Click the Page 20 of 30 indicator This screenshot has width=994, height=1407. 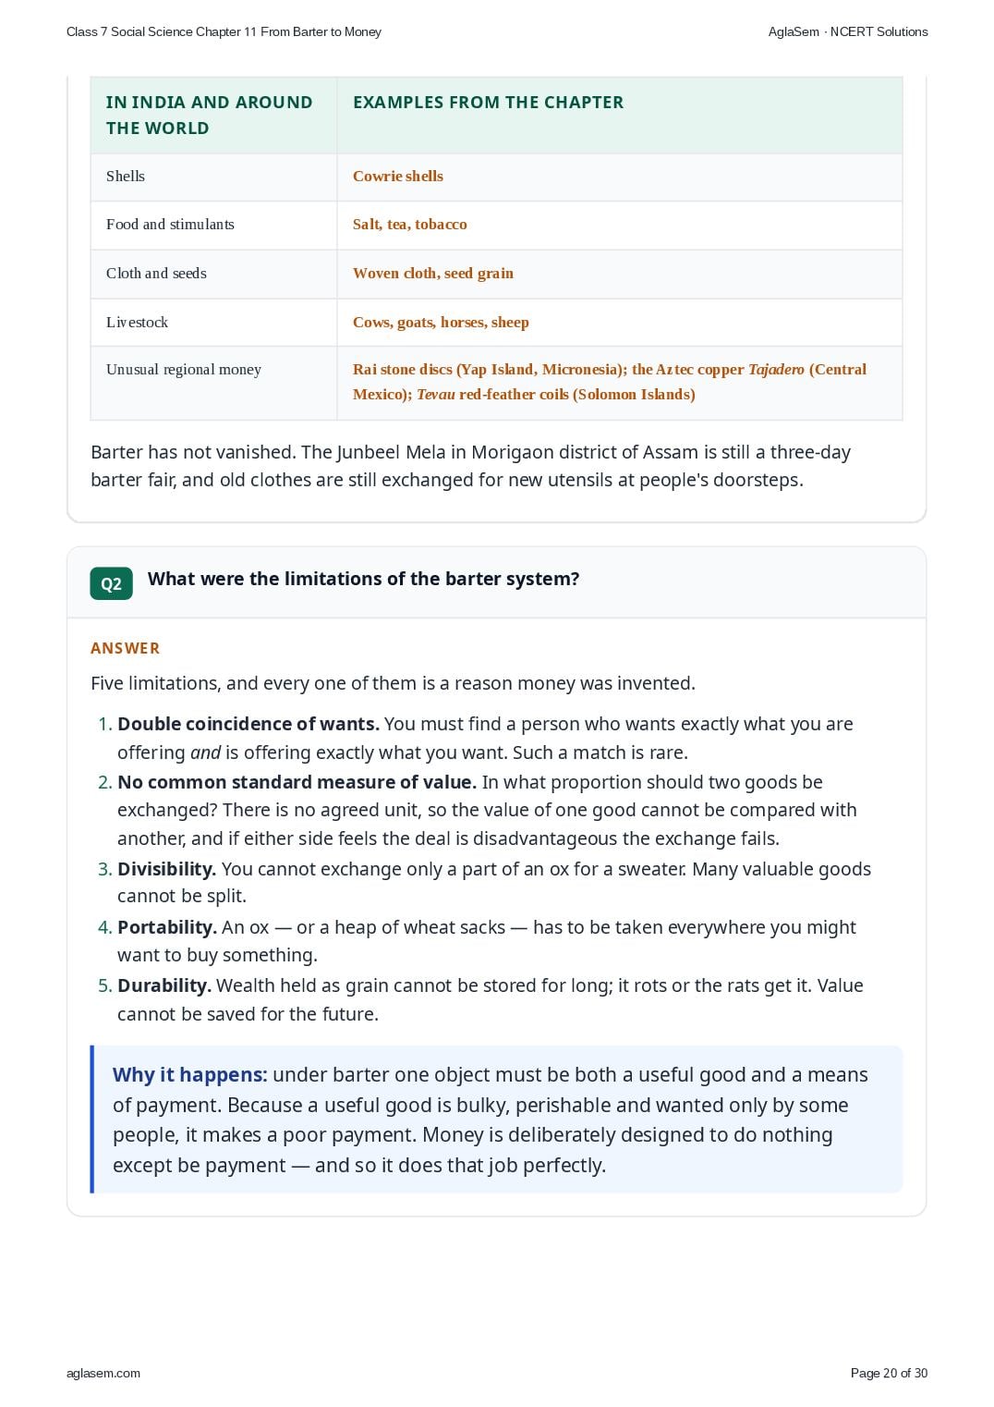click(889, 1373)
